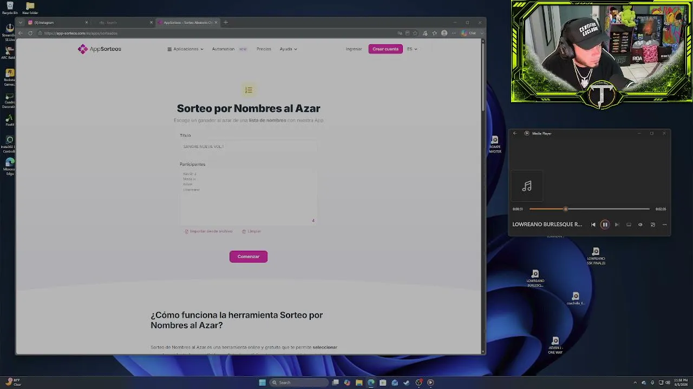Click the browser address bar
The height and width of the screenshot is (389, 693).
pos(217,33)
